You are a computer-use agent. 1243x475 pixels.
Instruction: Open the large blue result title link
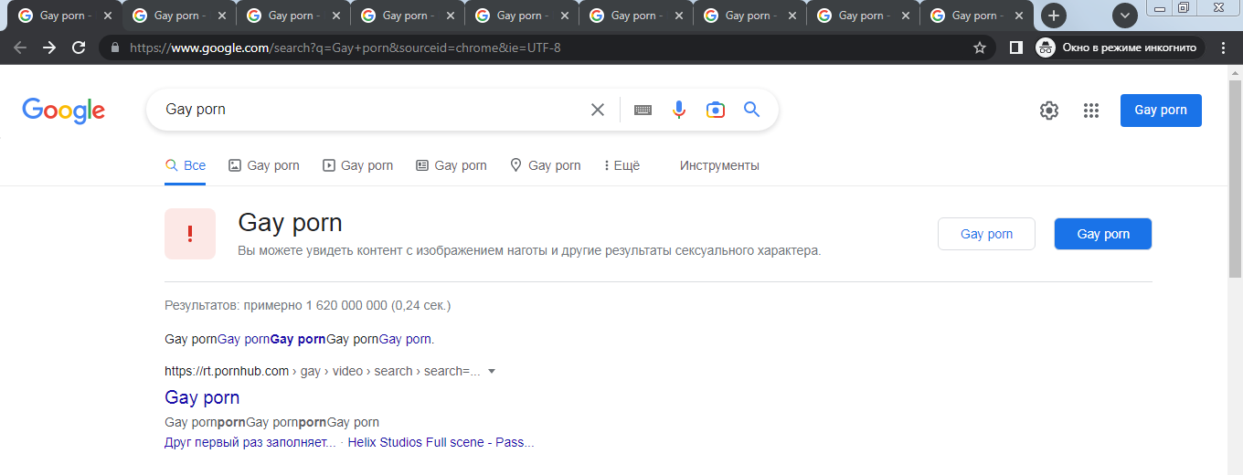tap(202, 397)
